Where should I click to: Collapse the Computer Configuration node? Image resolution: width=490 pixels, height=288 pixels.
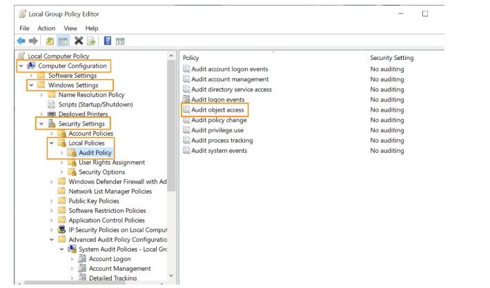21,66
